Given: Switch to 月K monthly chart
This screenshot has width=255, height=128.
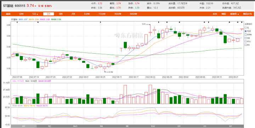Looking at the screenshot, I should pos(73,14).
